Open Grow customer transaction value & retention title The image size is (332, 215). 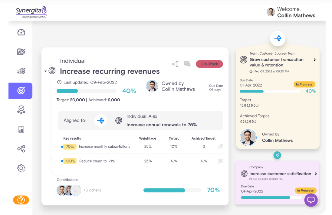click(277, 62)
